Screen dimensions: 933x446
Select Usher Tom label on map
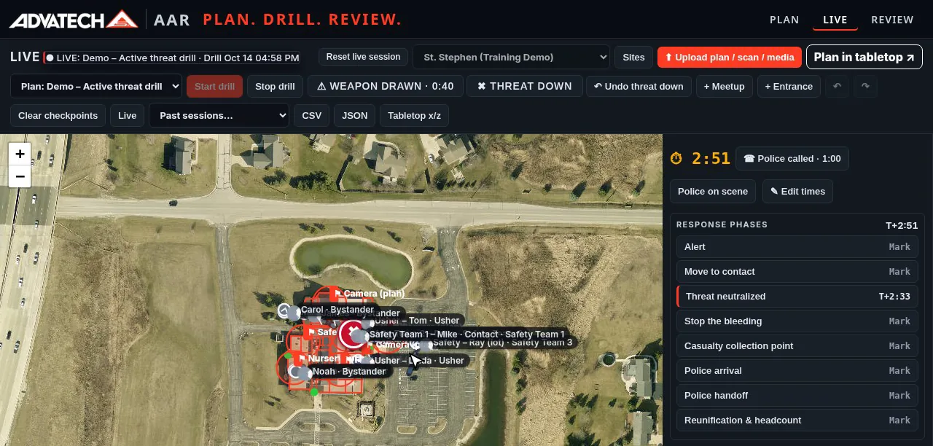(x=417, y=321)
